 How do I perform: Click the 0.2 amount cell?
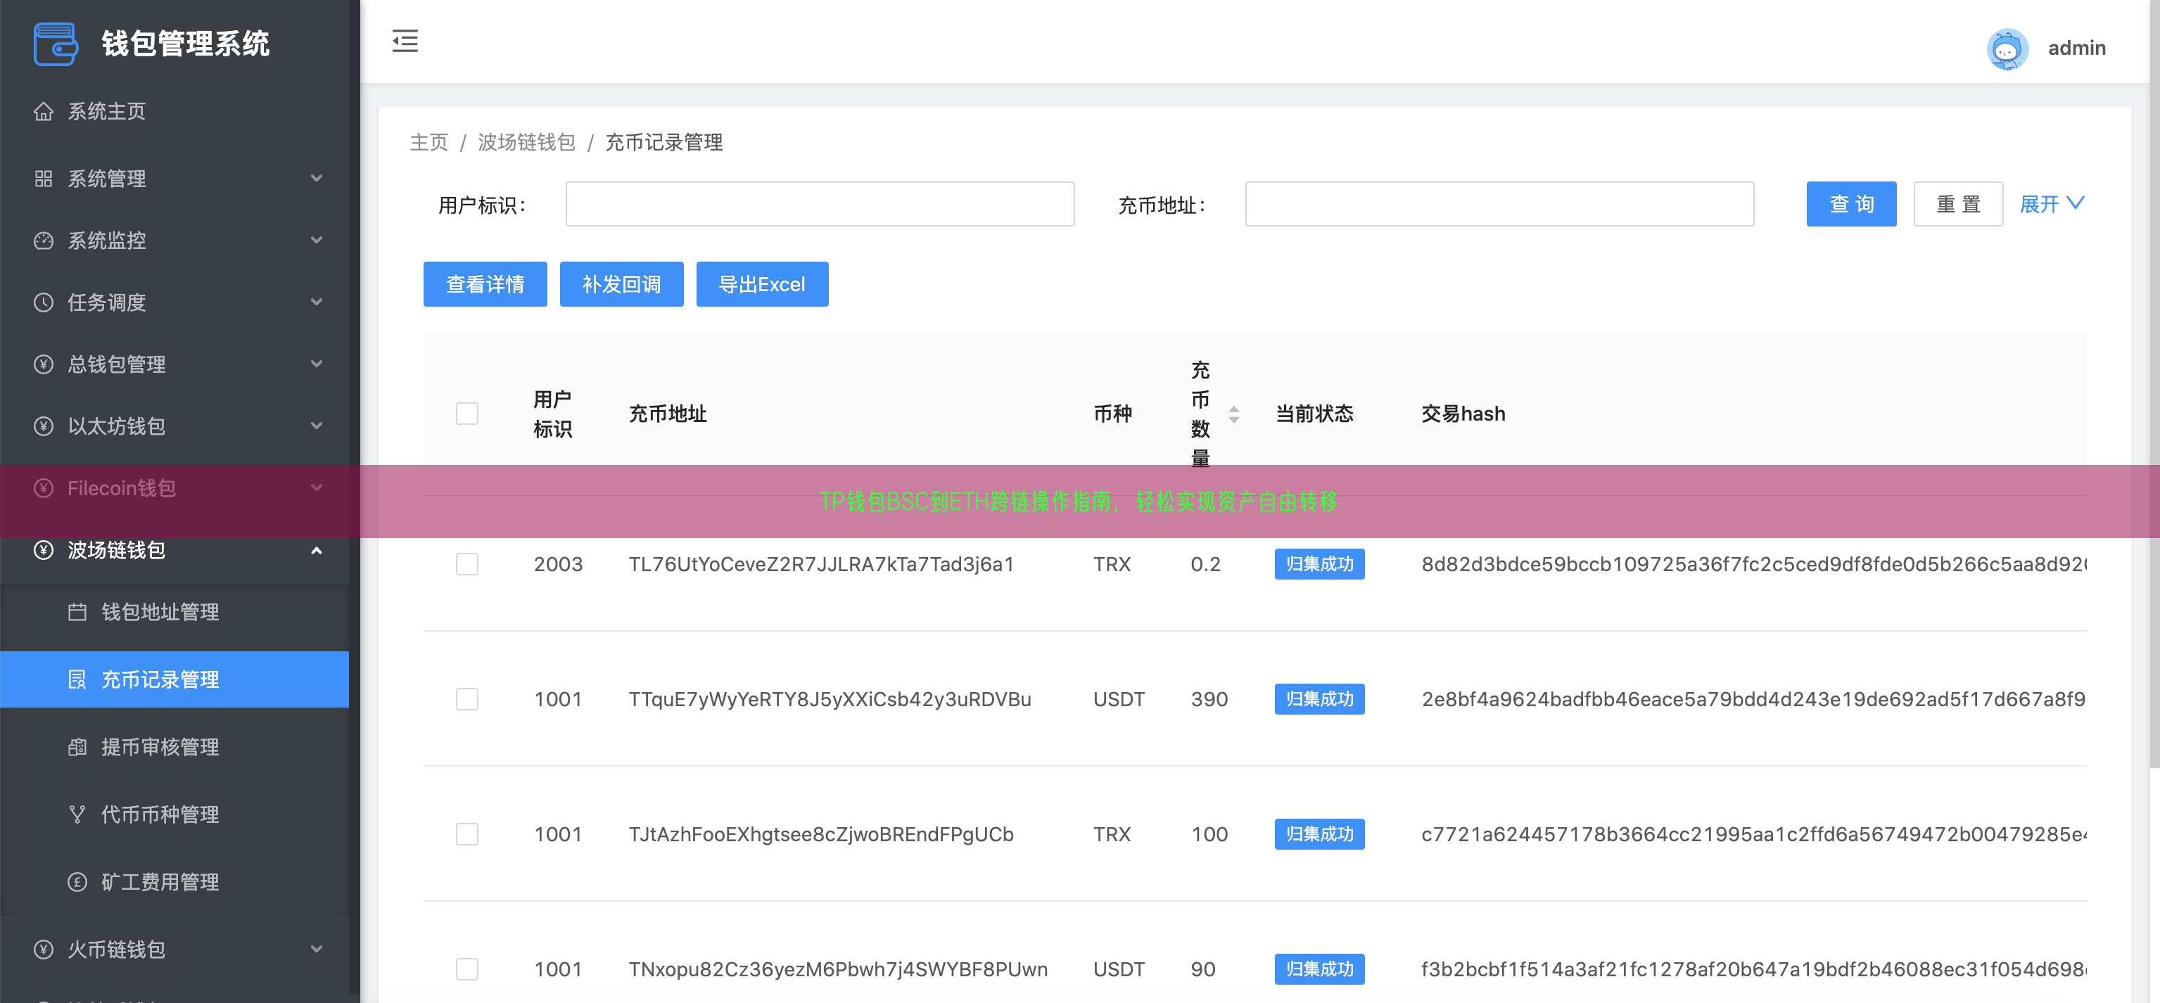pyautogui.click(x=1205, y=564)
